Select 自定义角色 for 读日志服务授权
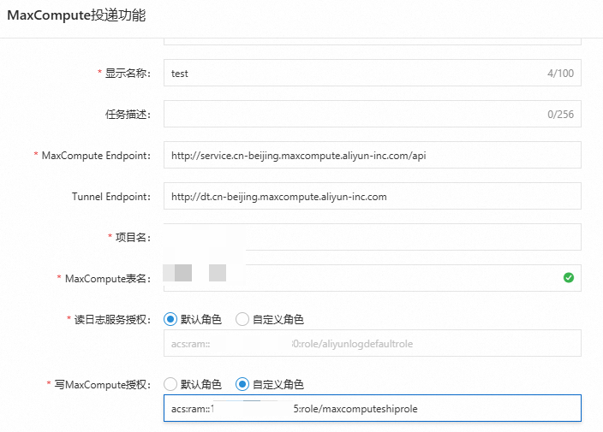603x432 pixels. pos(242,319)
